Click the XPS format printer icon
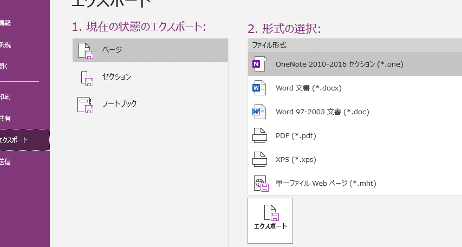The width and height of the screenshot is (462, 247). click(x=260, y=159)
